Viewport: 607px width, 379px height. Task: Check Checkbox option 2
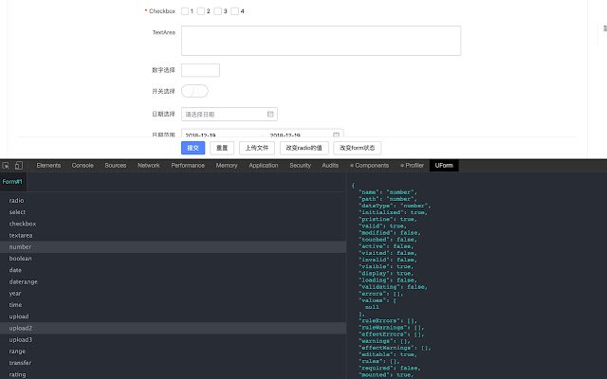coord(201,11)
